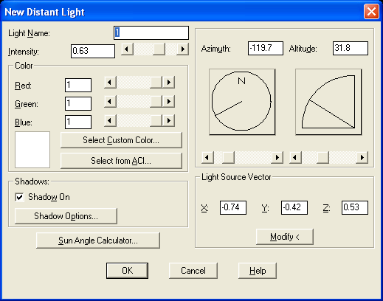Click the Intensity slider left arrow
383x301 pixels.
(128, 49)
